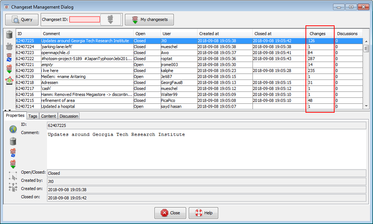The image size is (373, 224).
Task: Open the Content tab
Action: tap(48, 116)
